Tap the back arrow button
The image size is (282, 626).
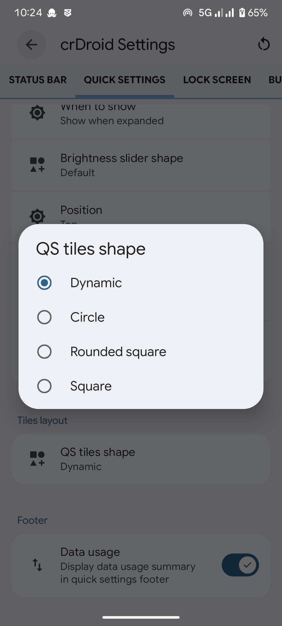click(x=32, y=45)
